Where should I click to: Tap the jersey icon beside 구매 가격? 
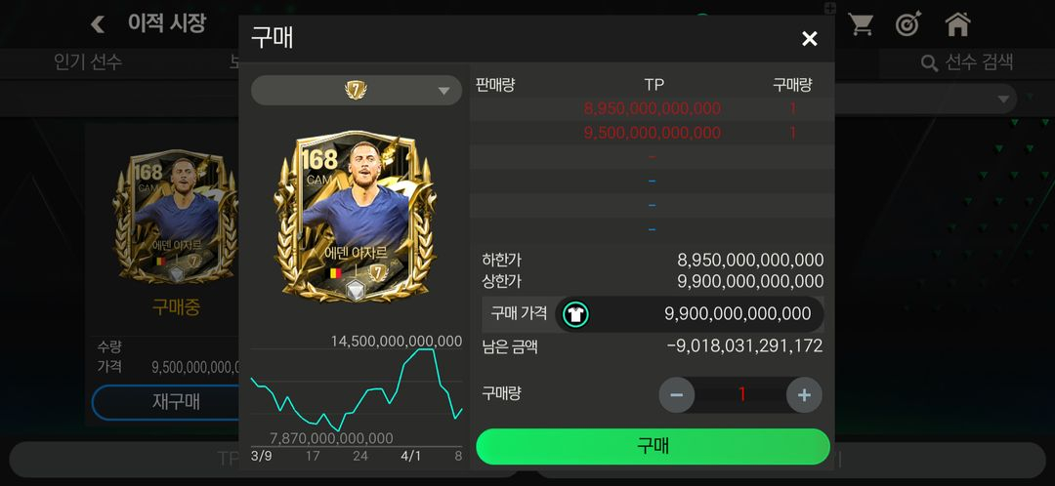[x=576, y=314]
